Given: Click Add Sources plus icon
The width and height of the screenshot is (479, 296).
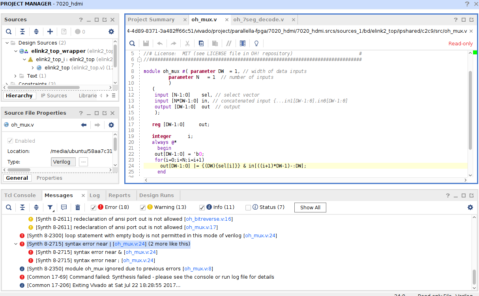Looking at the screenshot, I should 50,32.
